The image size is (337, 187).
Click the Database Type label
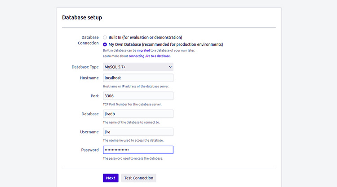tap(85, 67)
